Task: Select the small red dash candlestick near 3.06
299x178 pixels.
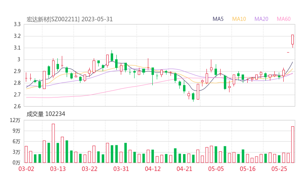Action: click(288, 52)
